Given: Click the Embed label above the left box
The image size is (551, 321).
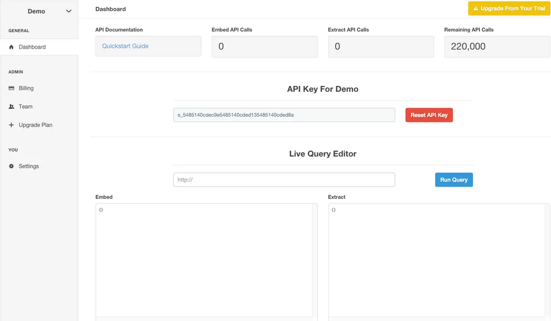Looking at the screenshot, I should (x=104, y=197).
